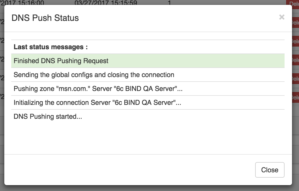Click the "DNS Push Status" dialog title
Viewport: 299px width, 191px height.
45,18
